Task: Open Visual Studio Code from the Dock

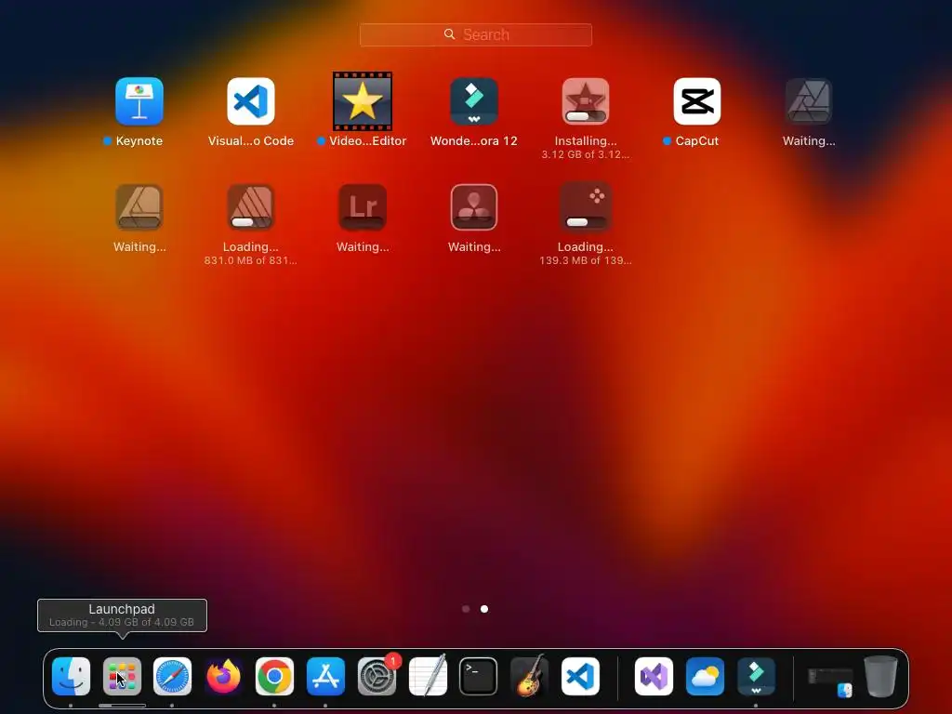Action: [x=580, y=676]
